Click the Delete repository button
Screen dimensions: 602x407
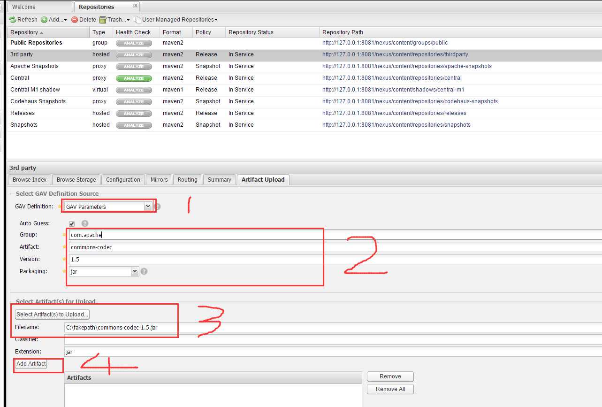(84, 20)
